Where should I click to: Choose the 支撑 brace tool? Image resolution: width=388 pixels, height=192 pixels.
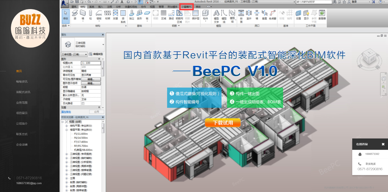115,15
